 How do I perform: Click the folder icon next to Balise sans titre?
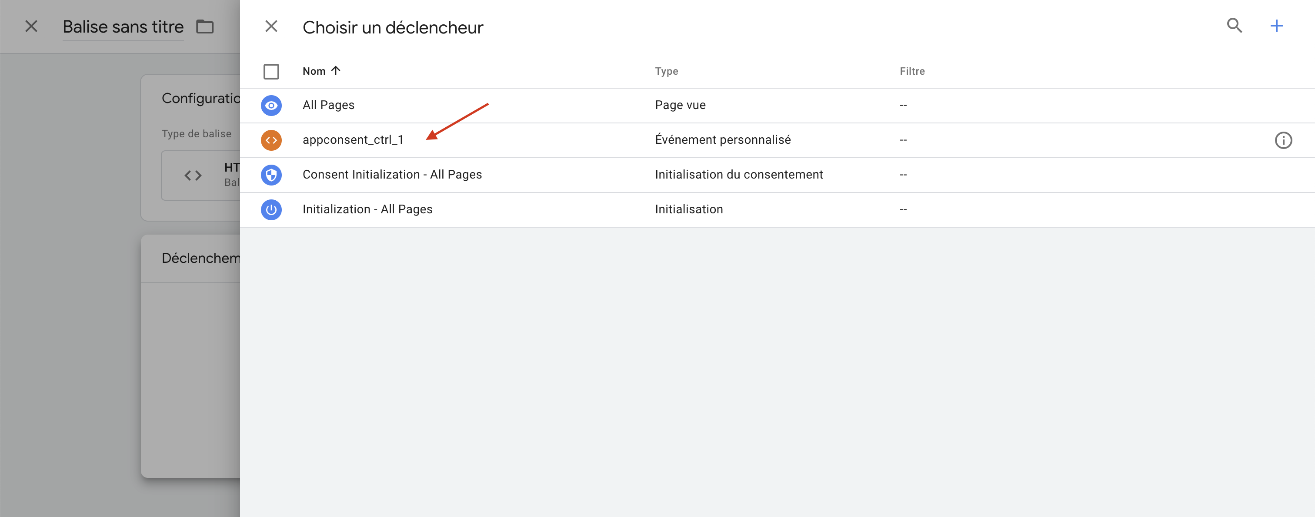205,27
